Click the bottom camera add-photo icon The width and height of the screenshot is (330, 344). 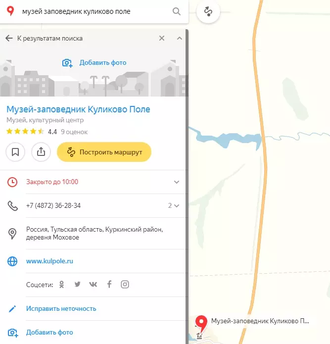click(x=13, y=333)
